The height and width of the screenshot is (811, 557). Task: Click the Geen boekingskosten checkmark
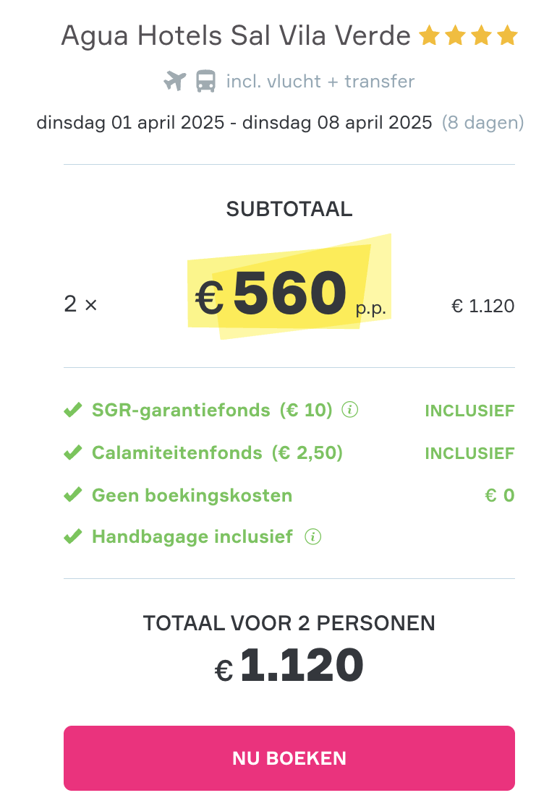click(x=72, y=495)
